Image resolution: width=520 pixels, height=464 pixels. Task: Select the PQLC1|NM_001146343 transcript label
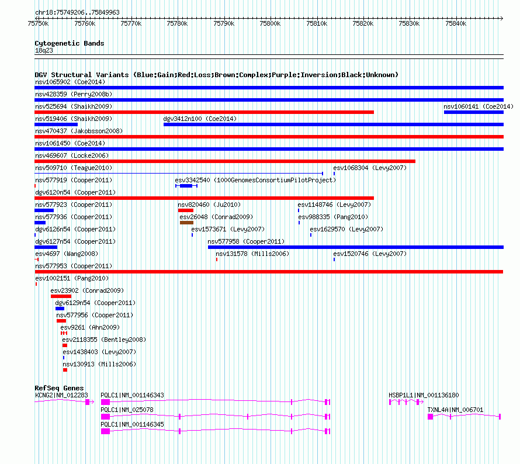pyautogui.click(x=132, y=396)
